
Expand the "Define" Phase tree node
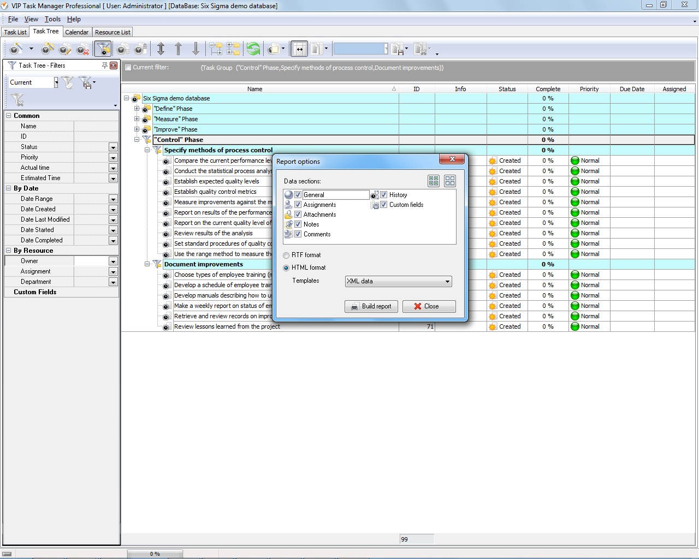[x=137, y=109]
